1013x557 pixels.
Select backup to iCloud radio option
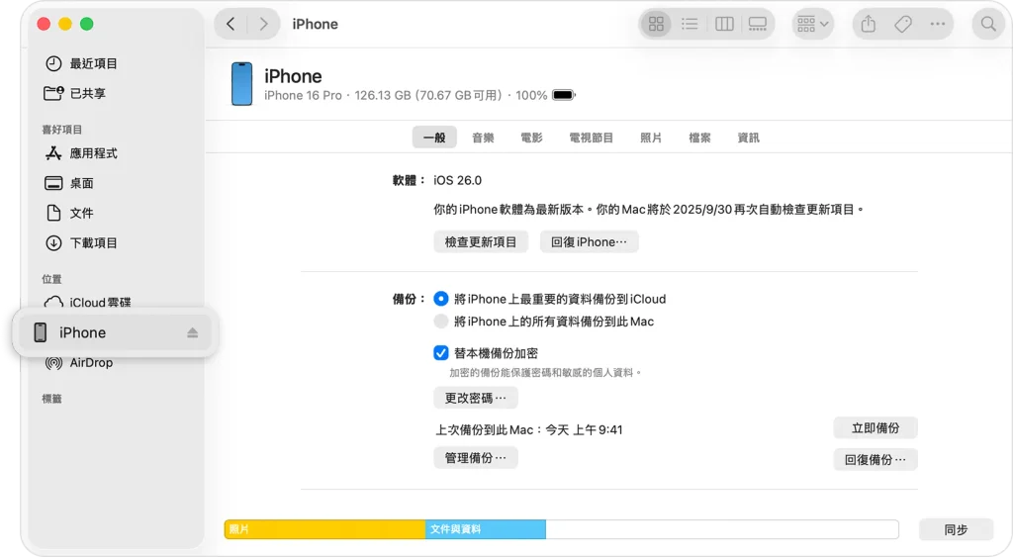440,299
